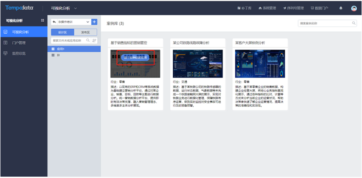Open 监控总览 in the left sidebar
Viewport: 362px width, 178px height.
tap(19, 53)
